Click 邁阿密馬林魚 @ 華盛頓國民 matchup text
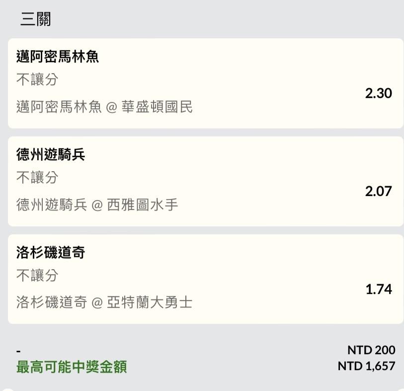Screen dimensions: 404x391 coord(104,107)
